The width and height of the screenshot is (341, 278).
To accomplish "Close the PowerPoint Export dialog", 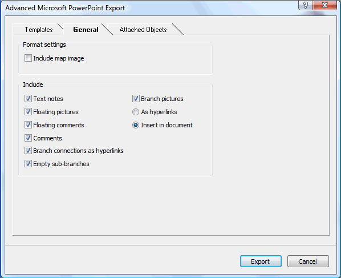I will (324, 5).
